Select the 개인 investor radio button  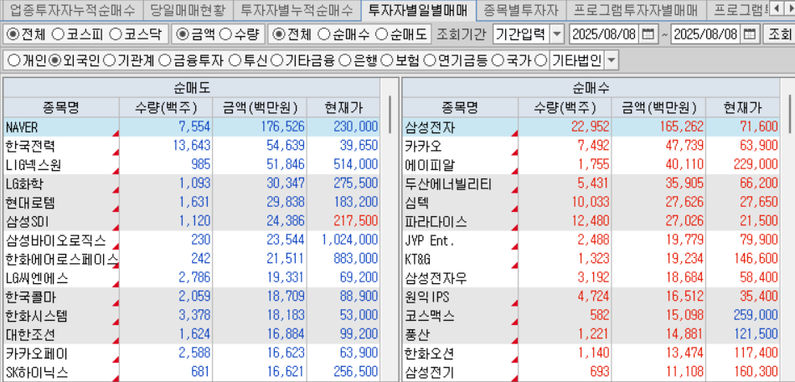15,61
